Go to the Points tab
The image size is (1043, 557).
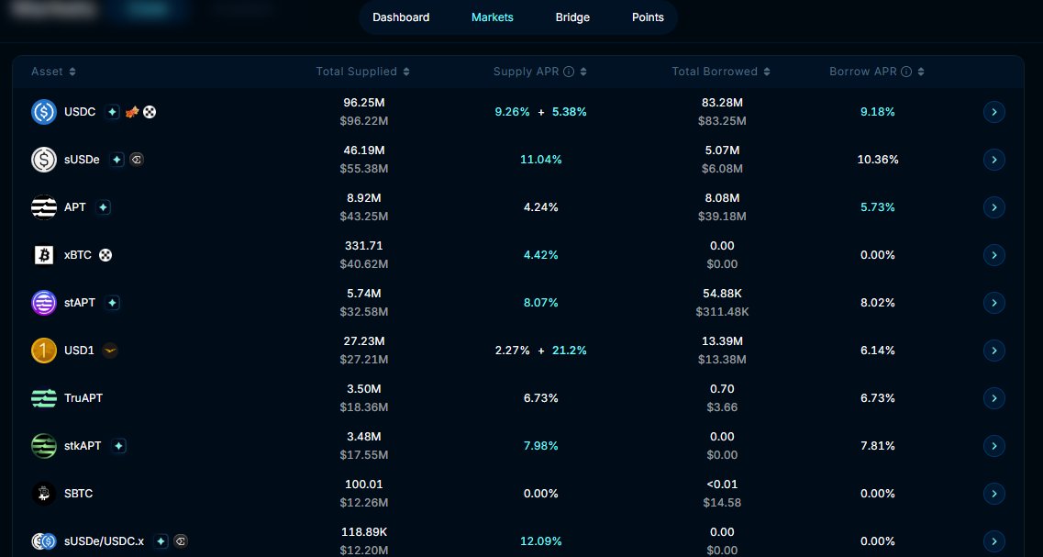coord(648,17)
